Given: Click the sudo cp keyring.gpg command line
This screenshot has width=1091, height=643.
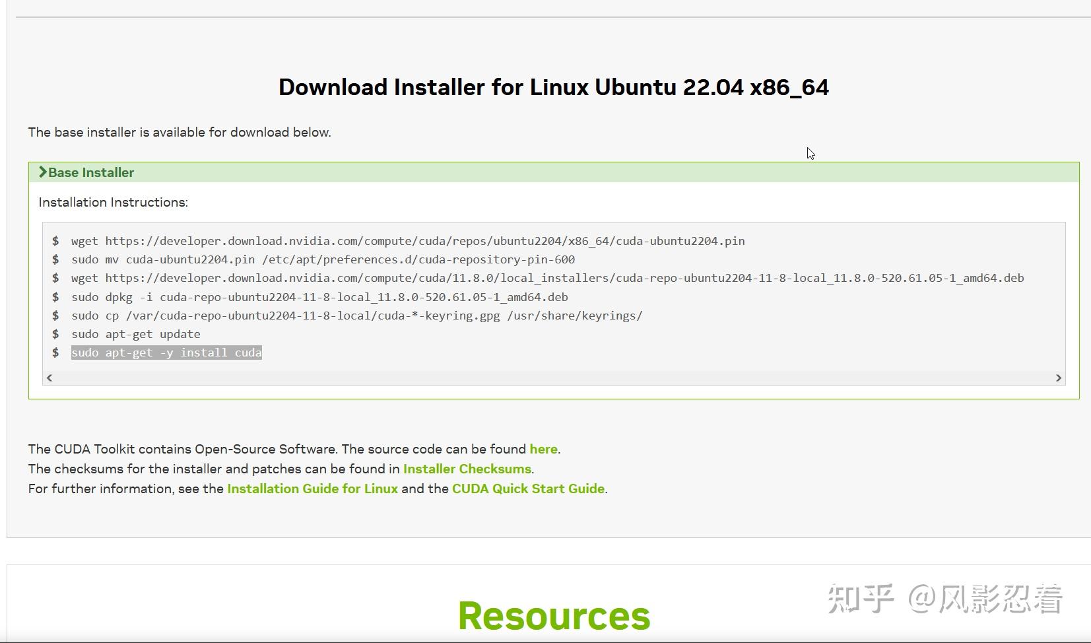Looking at the screenshot, I should pos(357,316).
